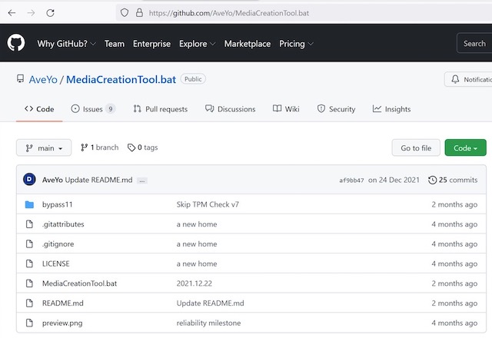Click the file icon beside LICENSE

click(x=29, y=263)
